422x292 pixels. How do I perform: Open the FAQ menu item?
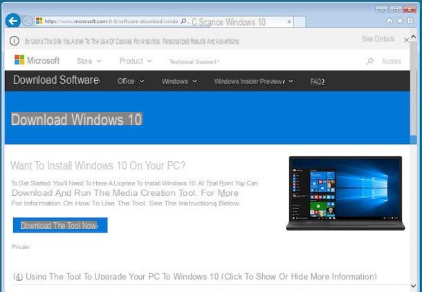tap(318, 82)
